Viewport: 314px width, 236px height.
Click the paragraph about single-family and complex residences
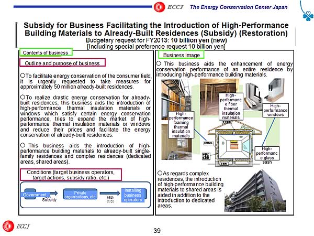pyautogui.click(x=85, y=153)
